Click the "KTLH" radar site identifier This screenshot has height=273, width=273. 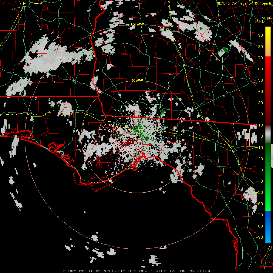tap(161, 271)
